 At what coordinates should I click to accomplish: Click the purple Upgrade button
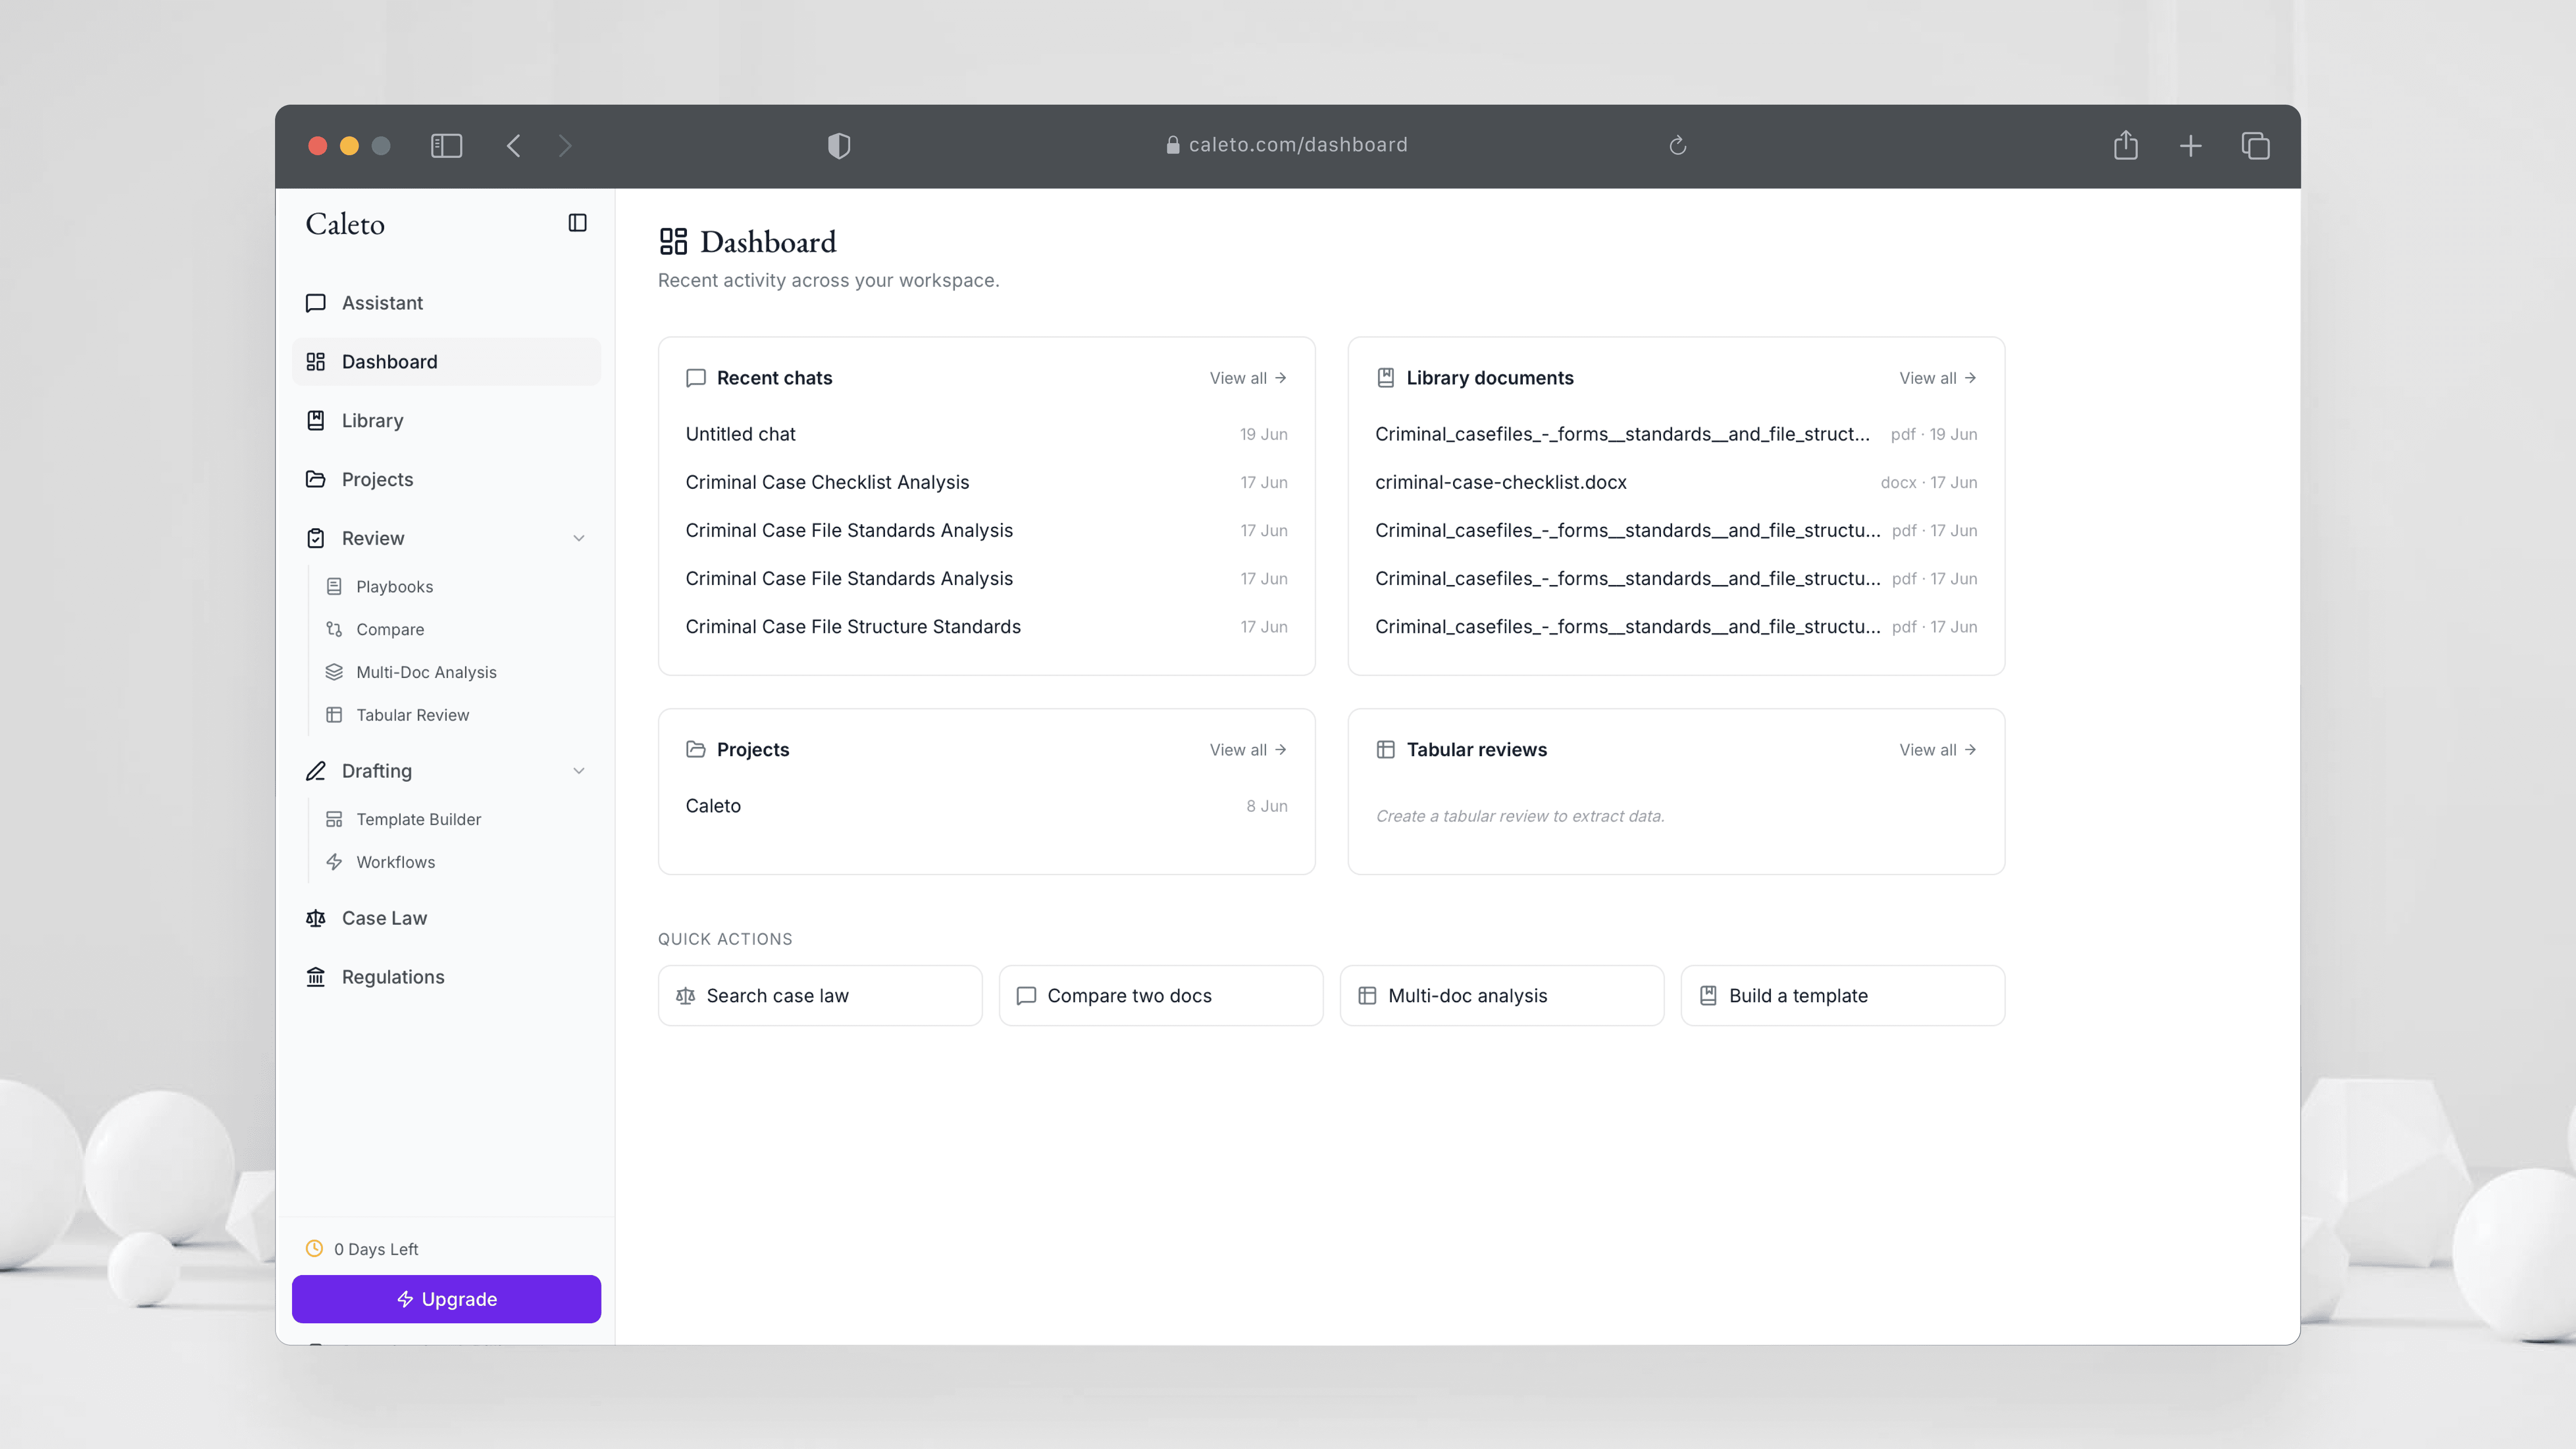pos(446,1299)
